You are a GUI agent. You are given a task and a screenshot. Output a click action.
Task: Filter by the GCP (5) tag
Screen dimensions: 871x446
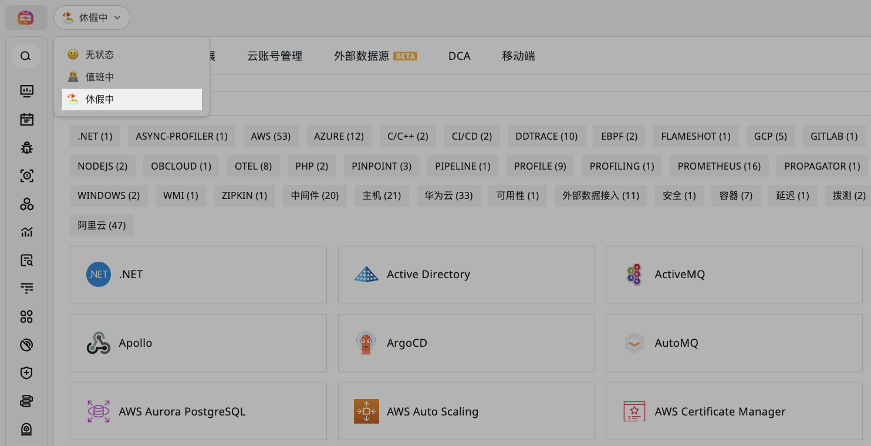tap(771, 136)
